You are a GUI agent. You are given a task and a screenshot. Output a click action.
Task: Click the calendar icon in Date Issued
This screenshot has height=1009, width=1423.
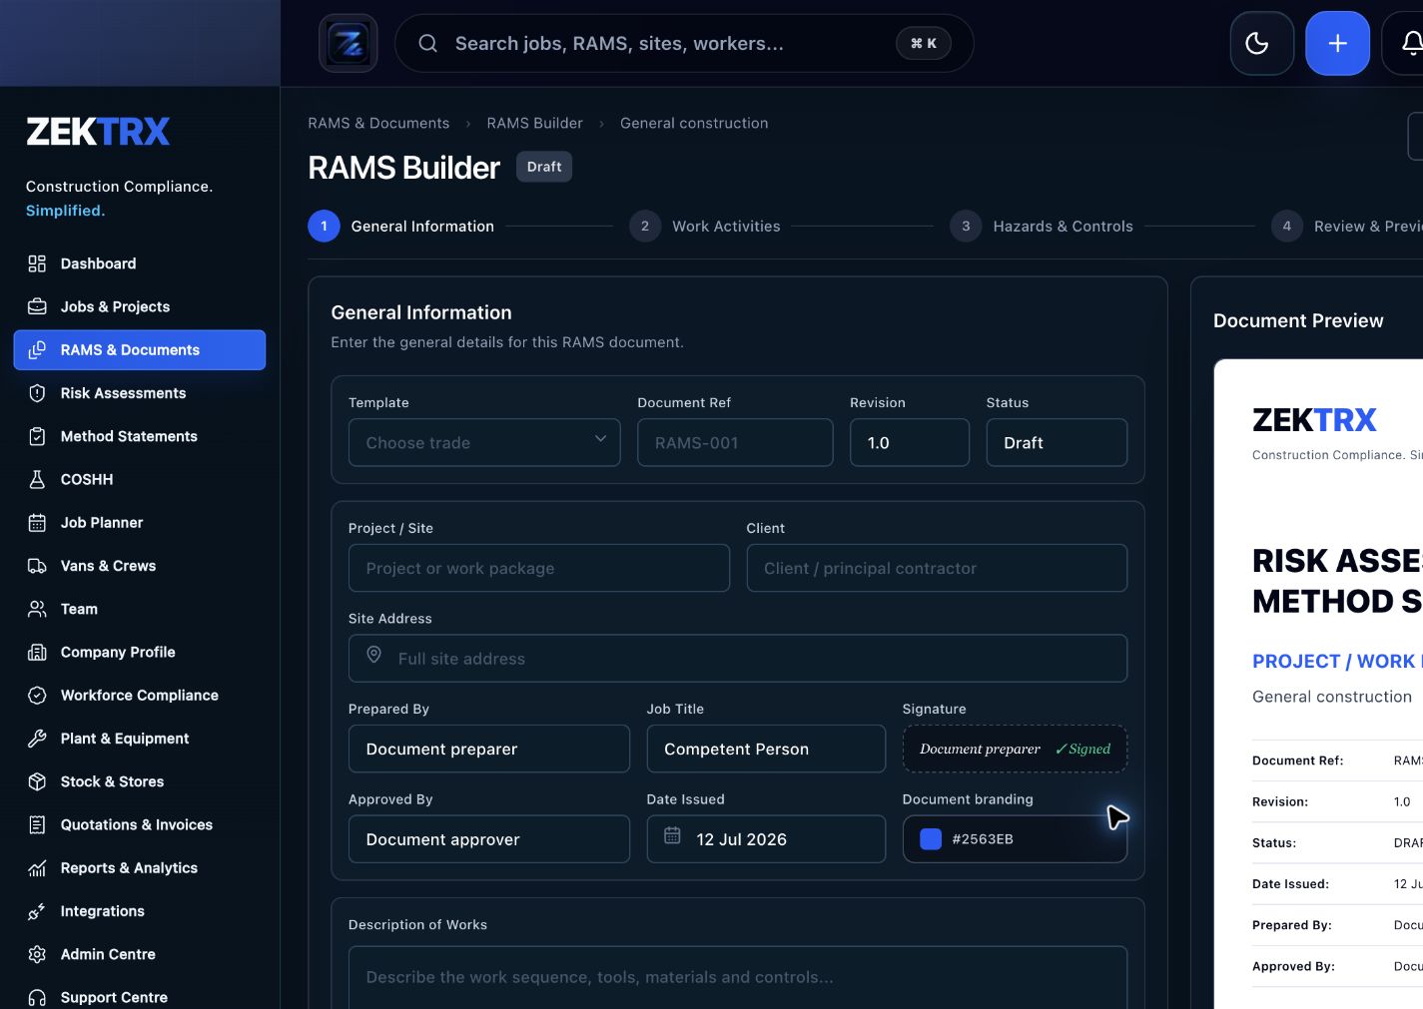[x=672, y=835]
